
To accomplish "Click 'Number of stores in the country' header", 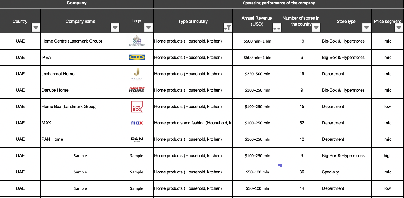I will (x=301, y=21).
